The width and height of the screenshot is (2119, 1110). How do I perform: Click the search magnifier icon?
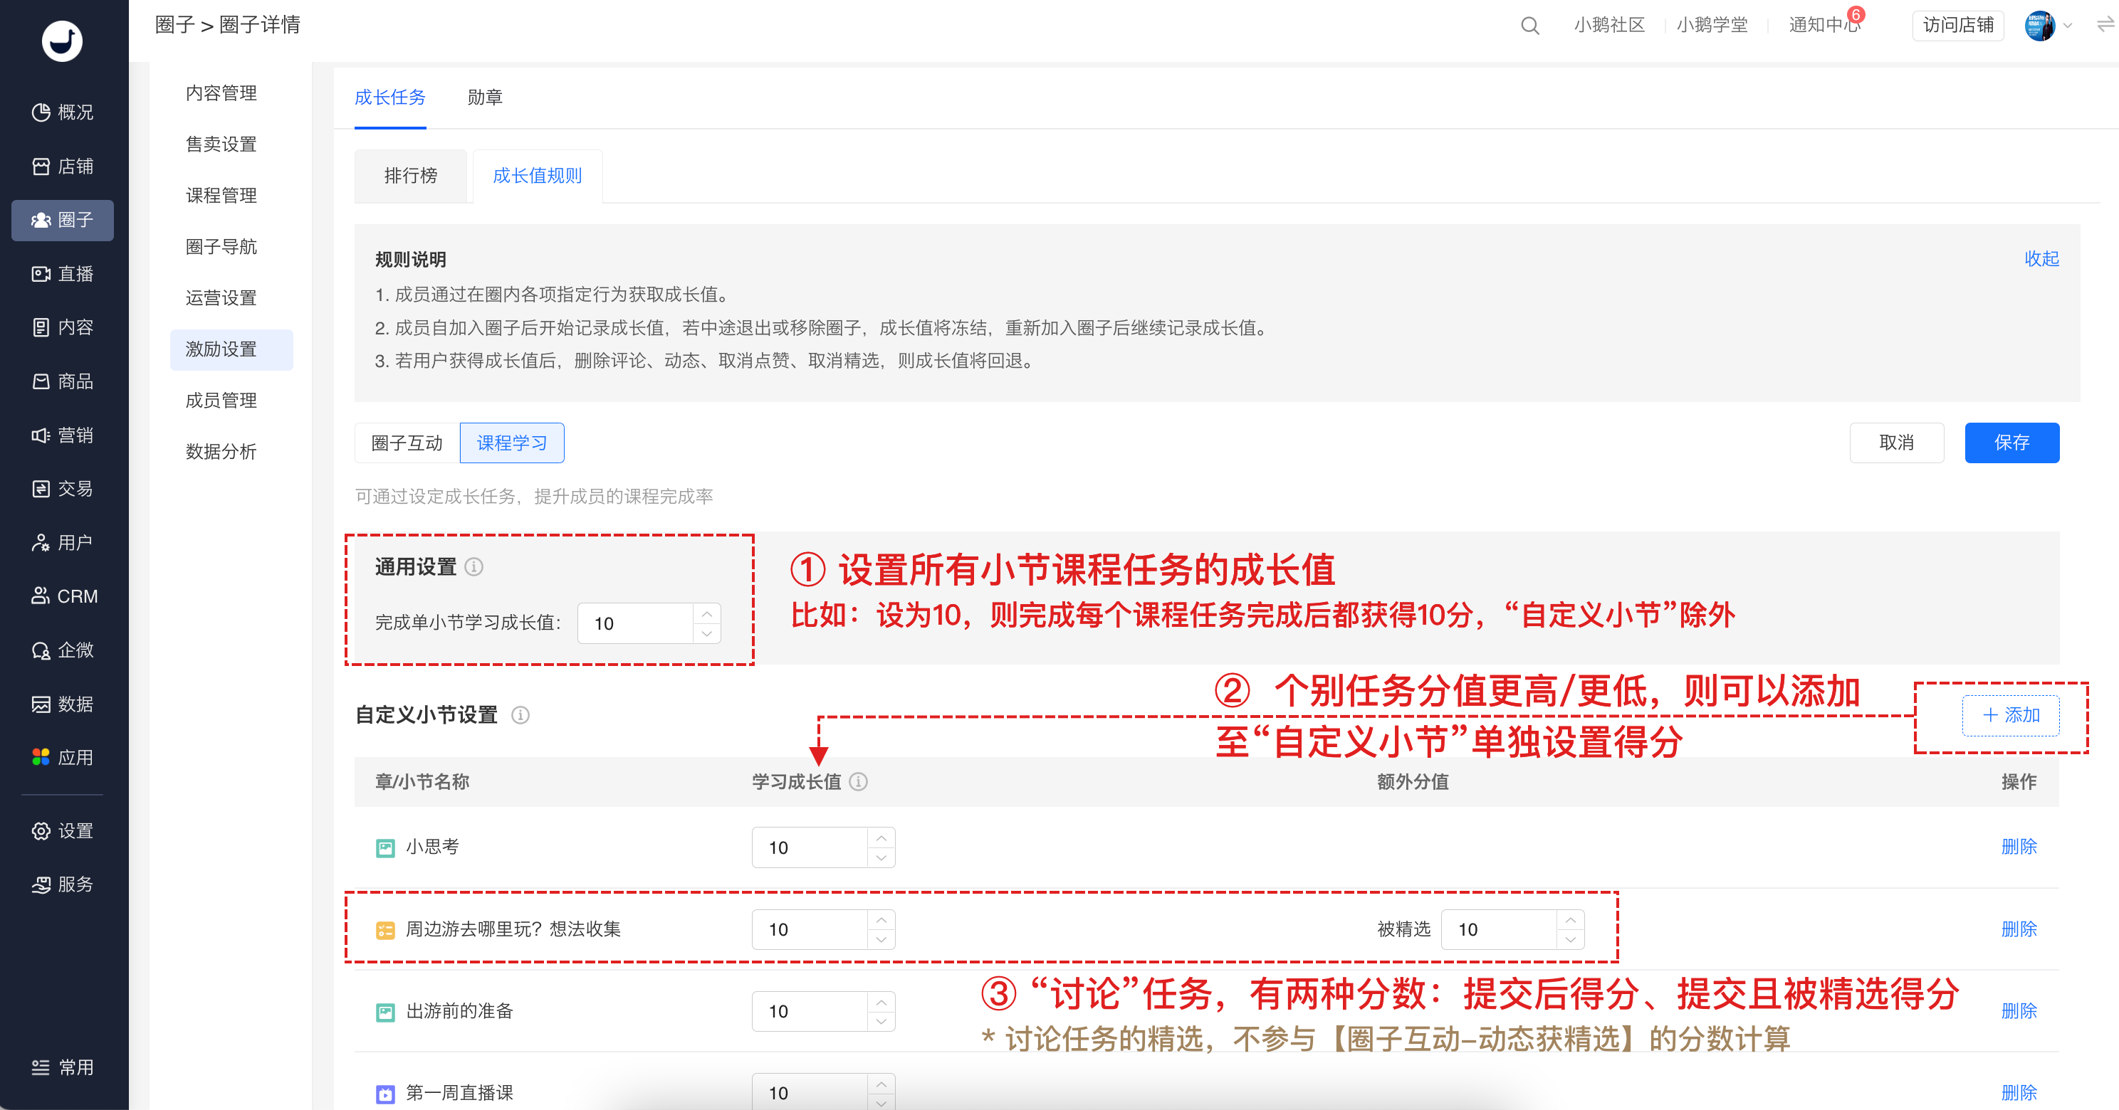(1530, 26)
